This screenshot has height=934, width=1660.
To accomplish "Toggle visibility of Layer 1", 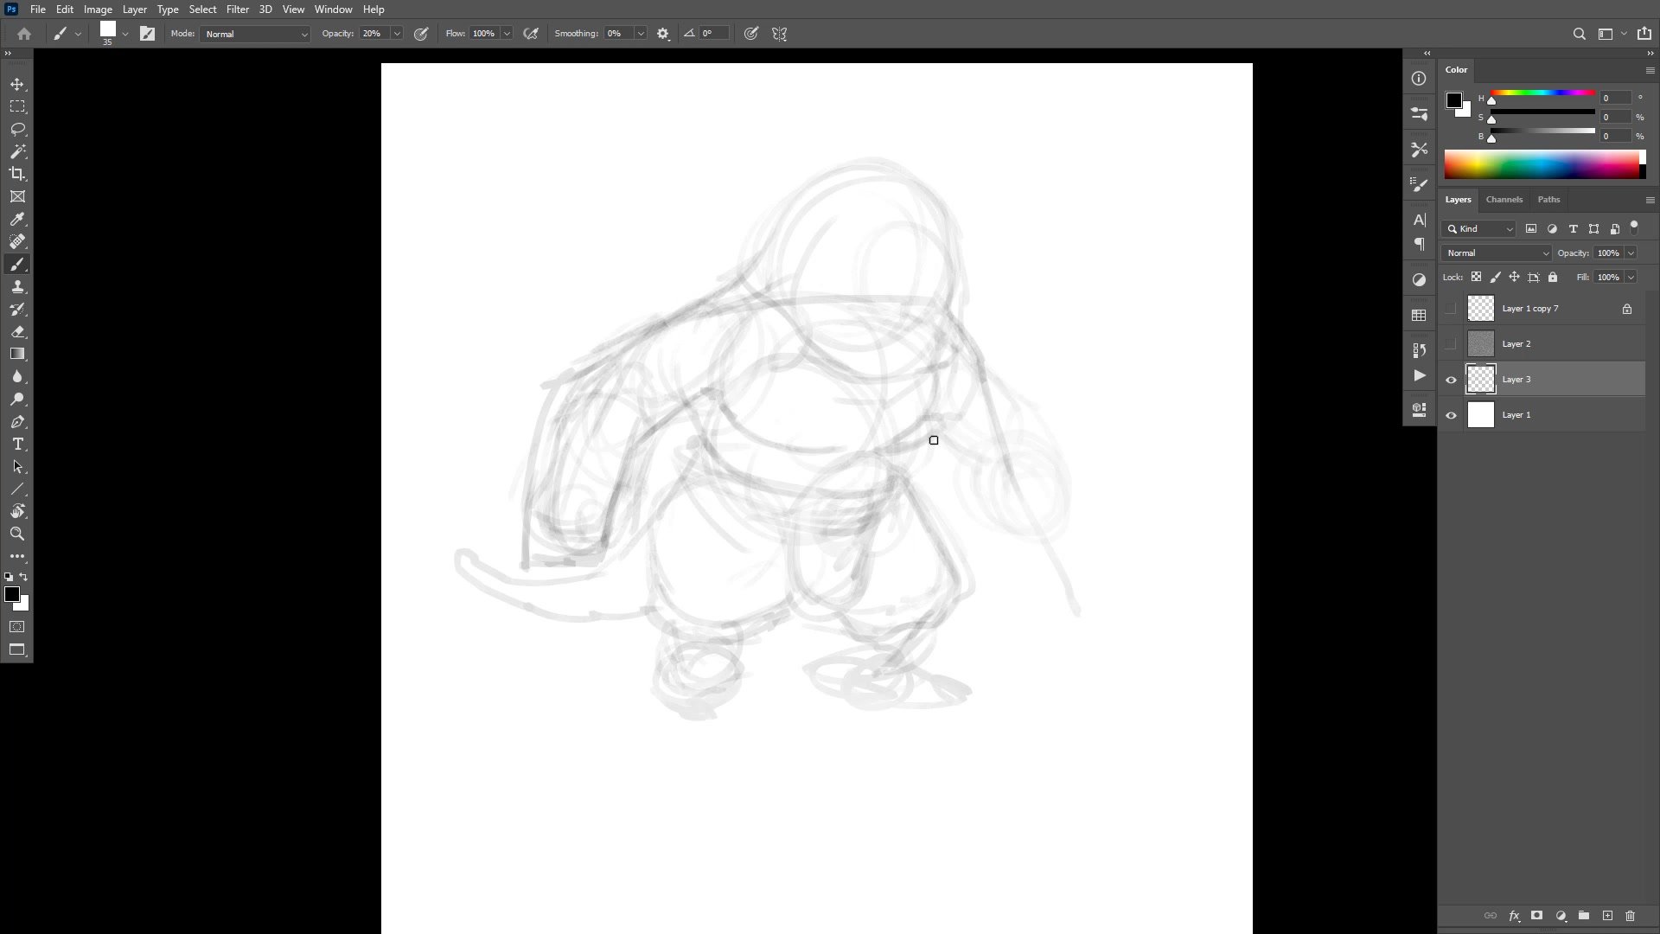I will click(x=1451, y=415).
